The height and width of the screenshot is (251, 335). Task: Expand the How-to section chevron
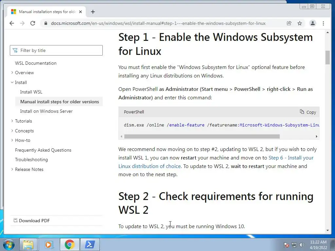12,140
